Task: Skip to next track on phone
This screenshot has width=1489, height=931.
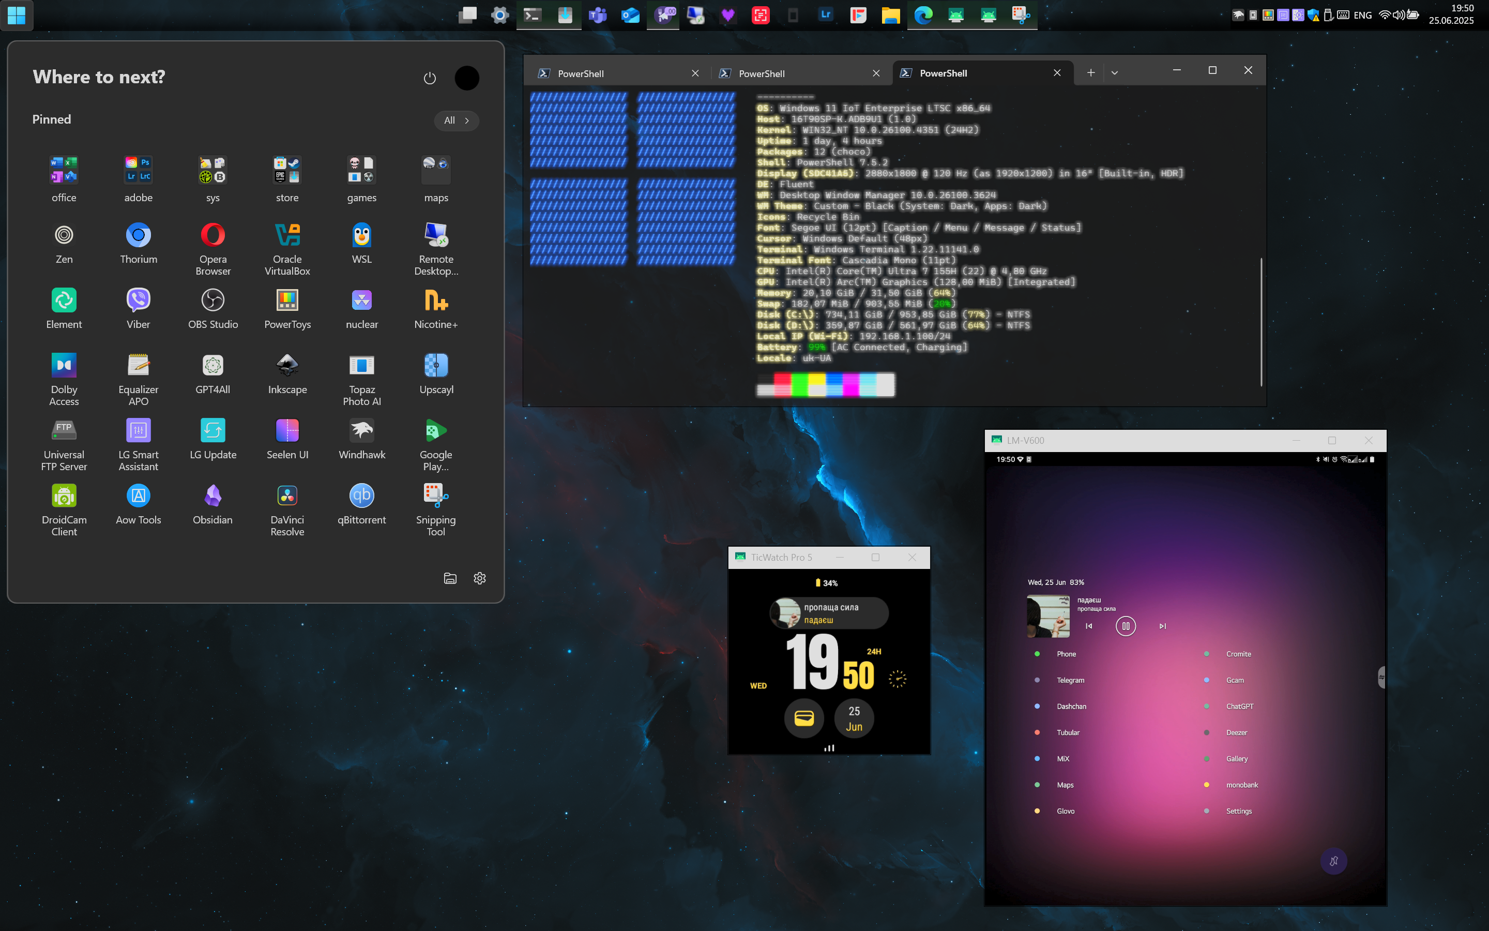Action: 1162,626
